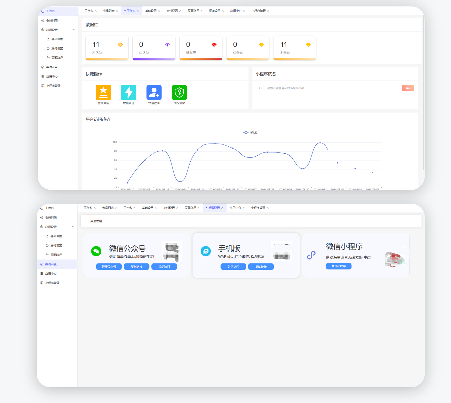Toggle the 访问量 legend in trend chart
The image size is (451, 403).
250,132
